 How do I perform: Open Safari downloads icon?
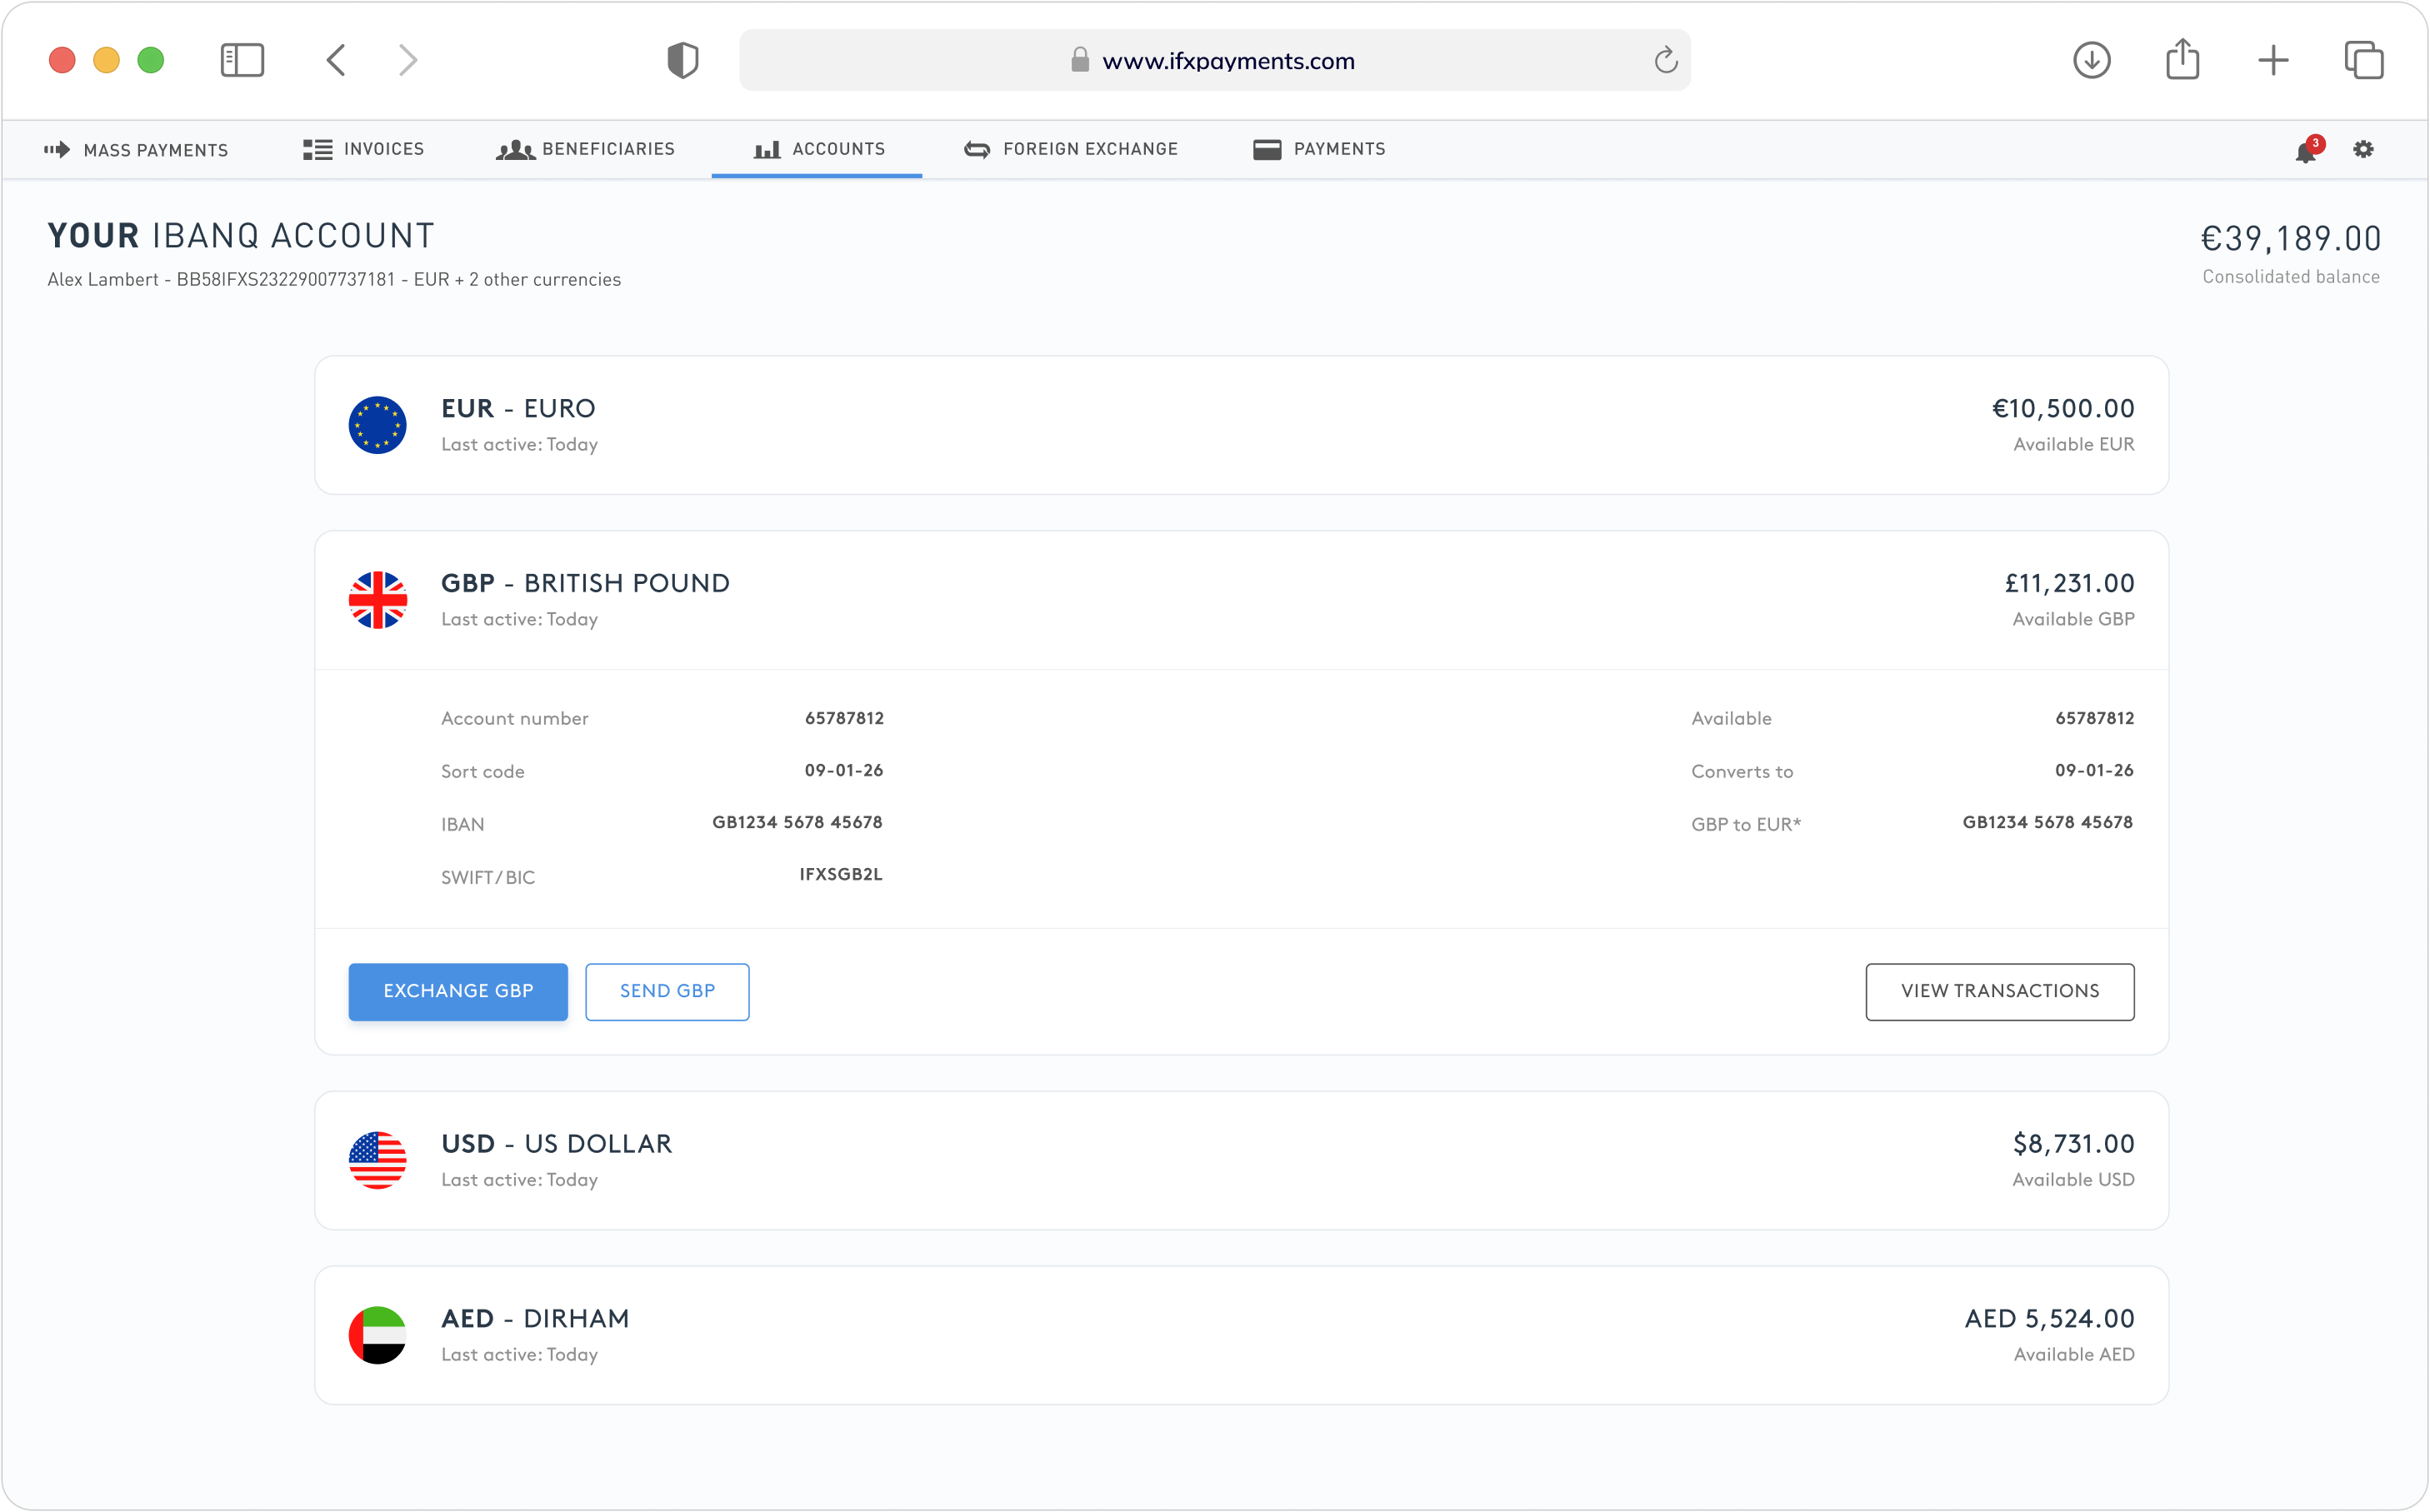(x=2091, y=60)
